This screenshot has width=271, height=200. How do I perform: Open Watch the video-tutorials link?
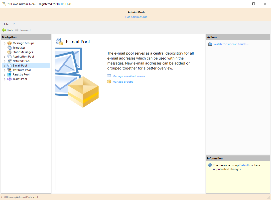pyautogui.click(x=231, y=44)
